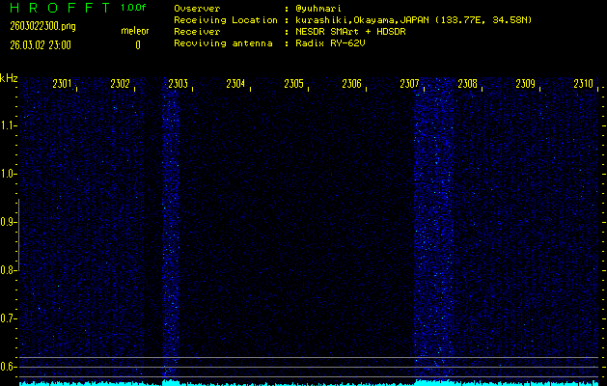Click time marker 2307
Screen dimensions: 607x386
409,84
